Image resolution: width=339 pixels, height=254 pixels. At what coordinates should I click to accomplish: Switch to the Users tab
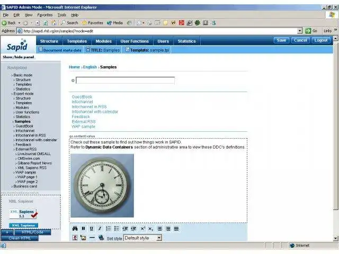pos(163,41)
